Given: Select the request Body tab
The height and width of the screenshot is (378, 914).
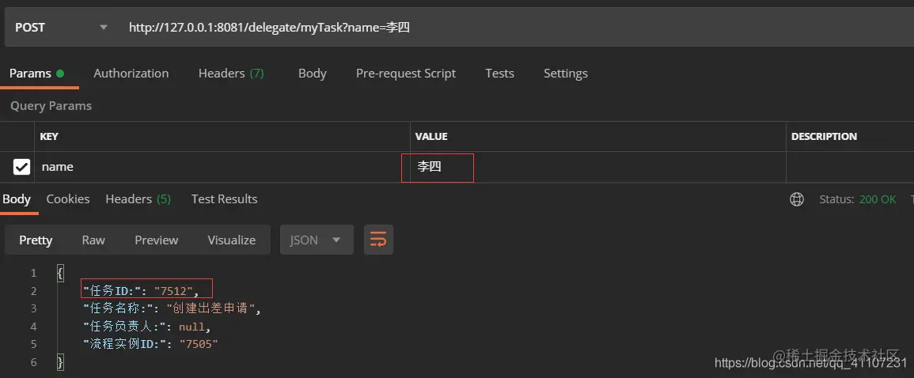Looking at the screenshot, I should coord(313,74).
